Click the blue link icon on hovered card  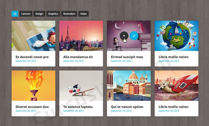[134, 36]
